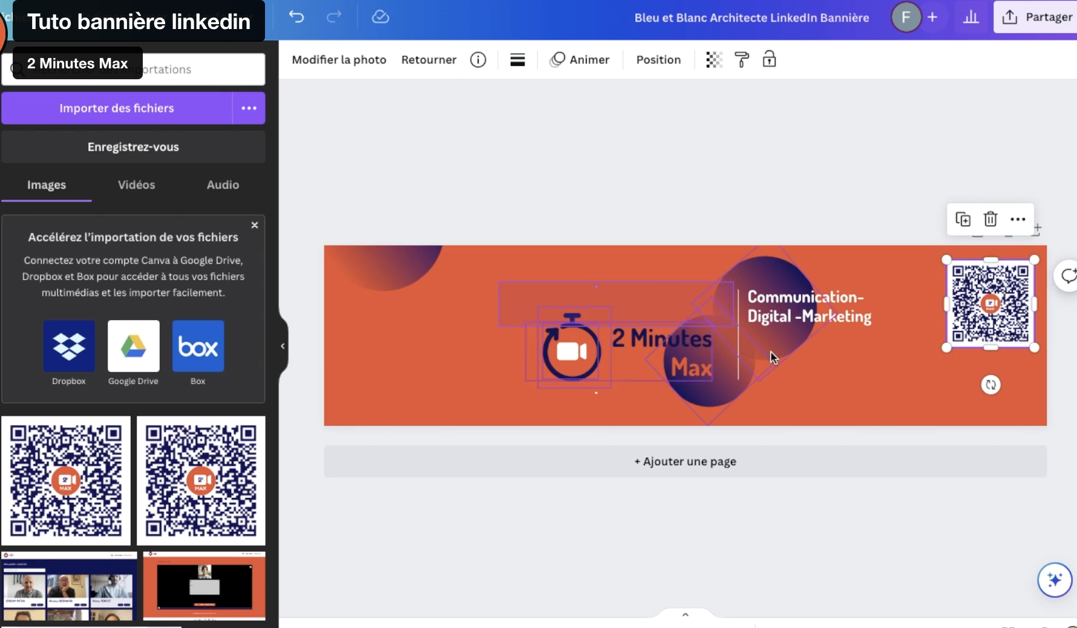Open the three-dot import options menu
Image resolution: width=1077 pixels, height=628 pixels.
(249, 108)
